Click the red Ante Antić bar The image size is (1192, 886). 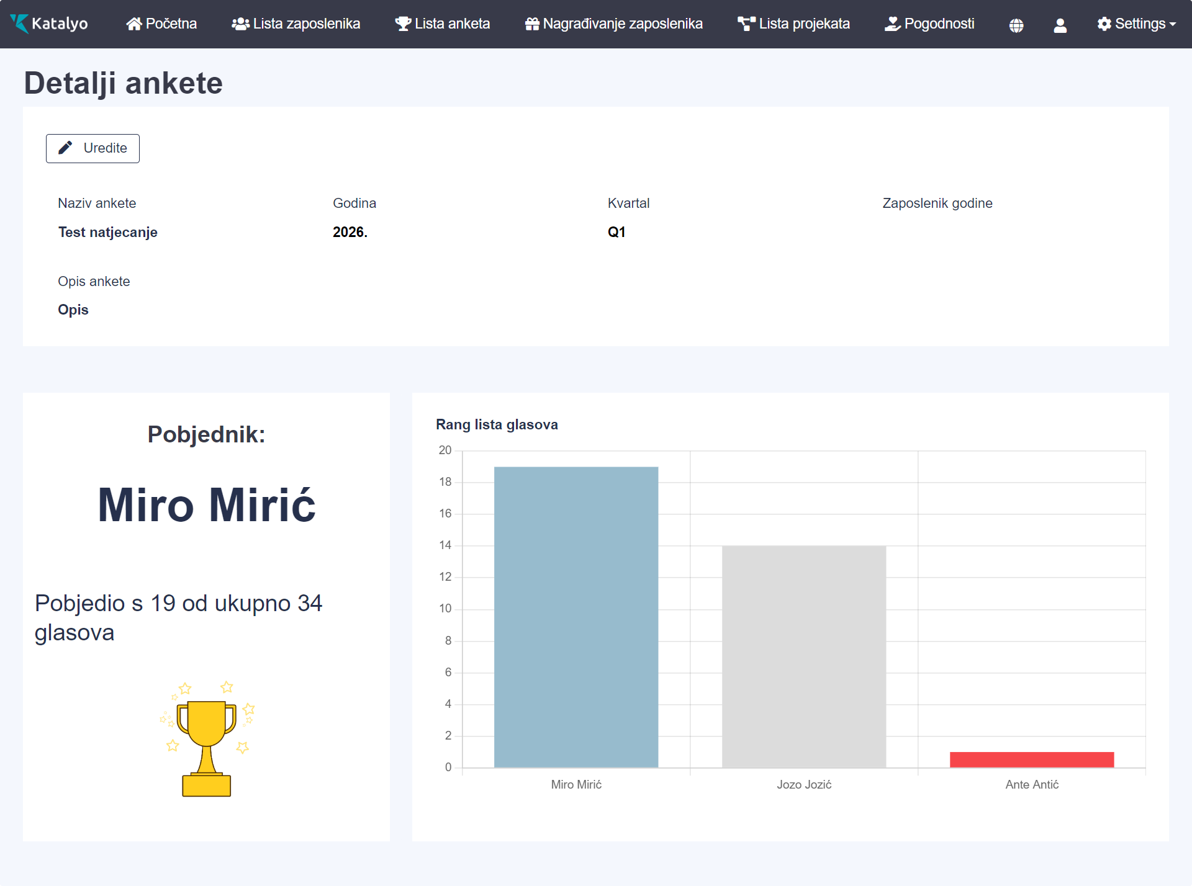point(1031,759)
